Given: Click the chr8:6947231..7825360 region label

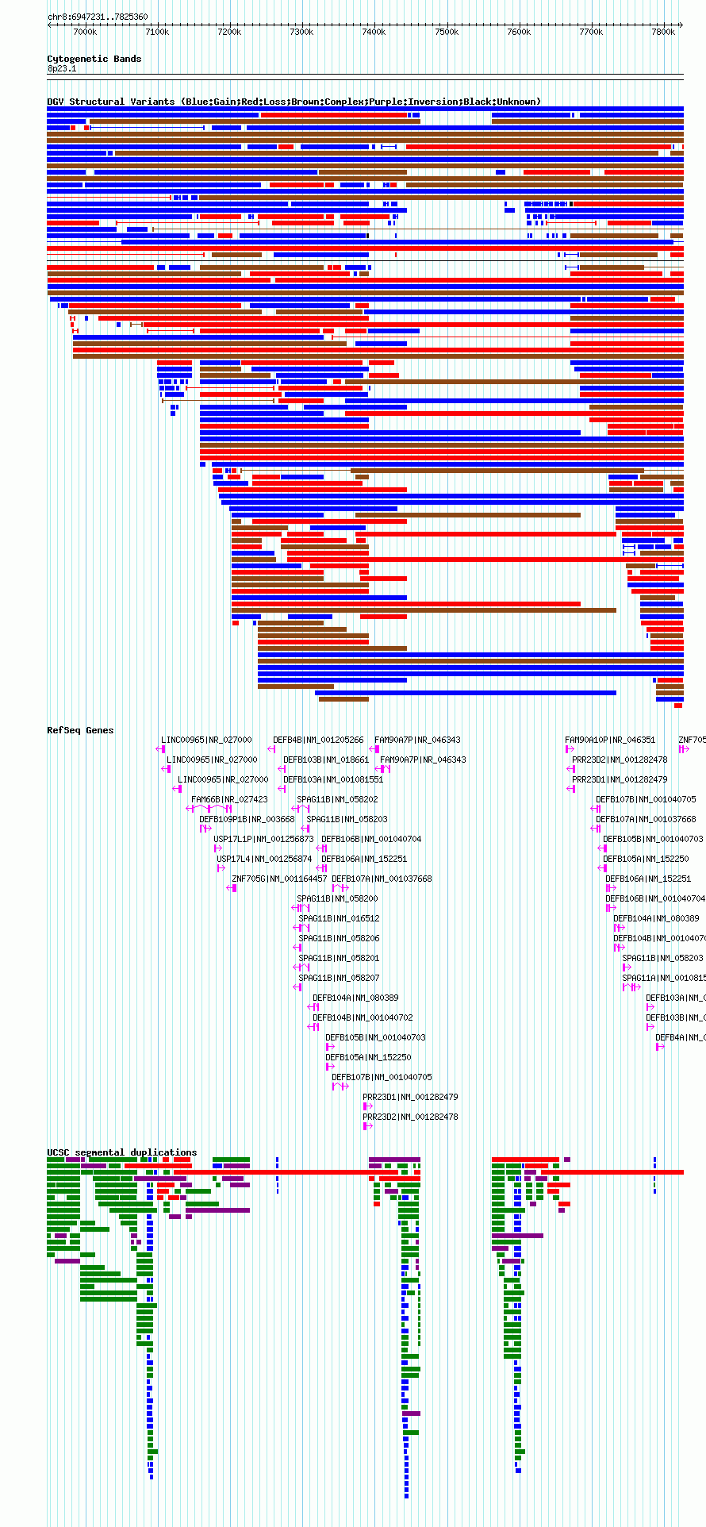Looking at the screenshot, I should [x=98, y=17].
